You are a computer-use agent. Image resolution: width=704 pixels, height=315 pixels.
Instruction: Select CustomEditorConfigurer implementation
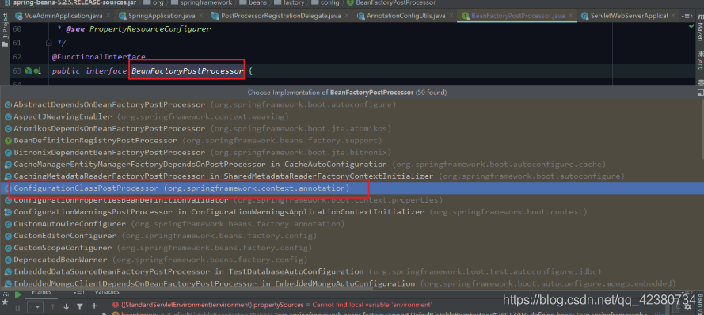pos(352,236)
